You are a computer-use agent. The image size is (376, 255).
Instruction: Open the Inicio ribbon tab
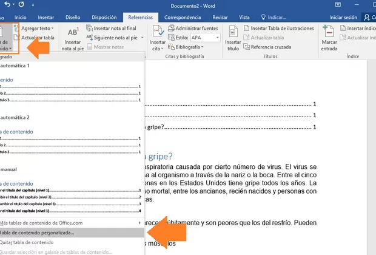click(x=20, y=17)
